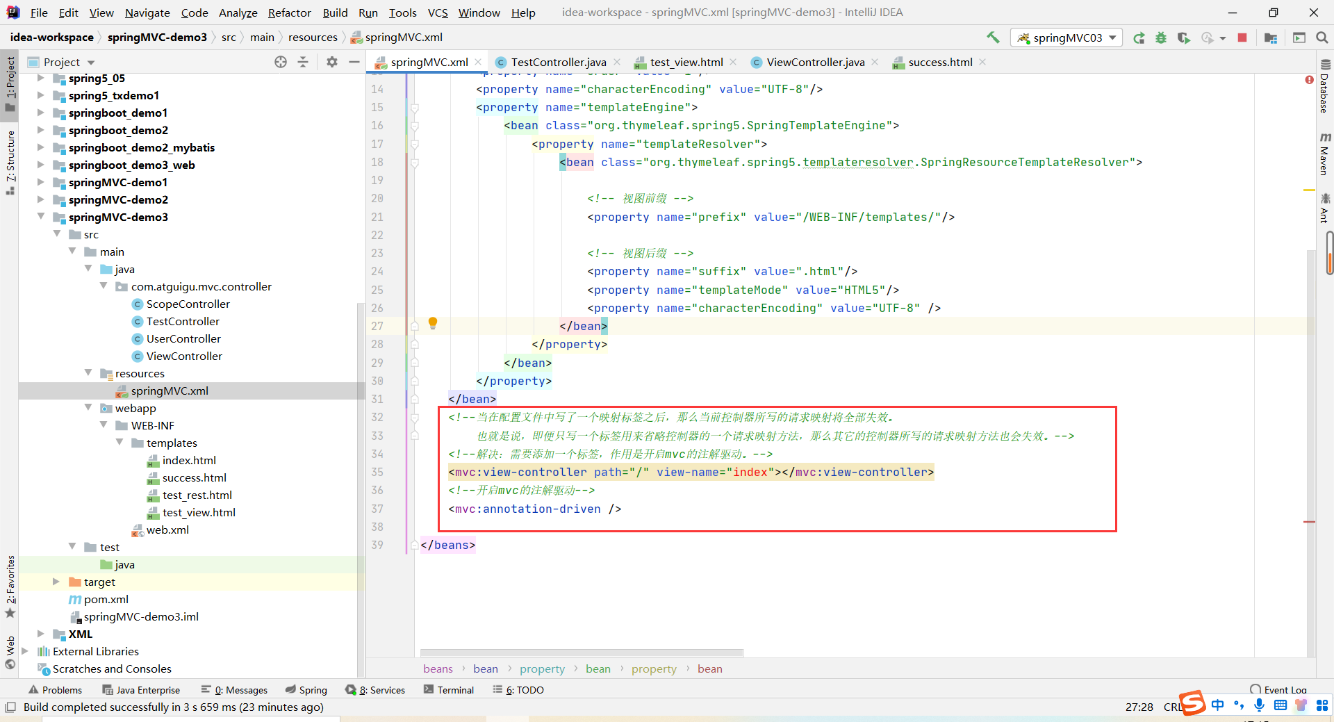Open the Database tool window
Viewport: 1334px width, 722px height.
point(1324,87)
